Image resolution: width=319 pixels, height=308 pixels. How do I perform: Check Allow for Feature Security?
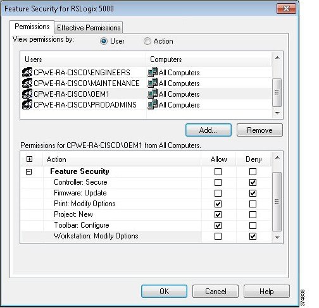point(218,171)
